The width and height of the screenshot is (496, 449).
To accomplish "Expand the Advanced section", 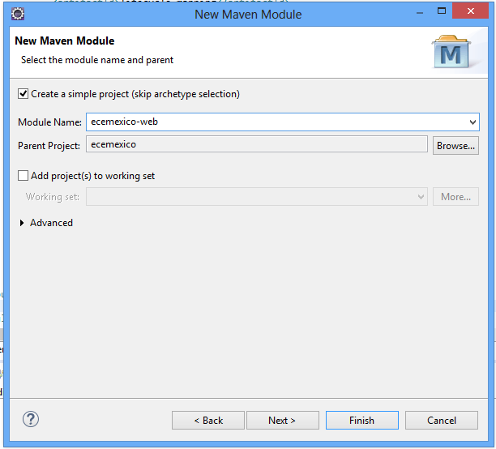I will (x=22, y=223).
